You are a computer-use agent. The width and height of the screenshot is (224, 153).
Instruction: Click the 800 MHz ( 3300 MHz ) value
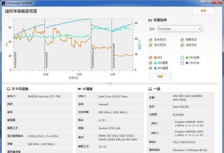coord(113,112)
